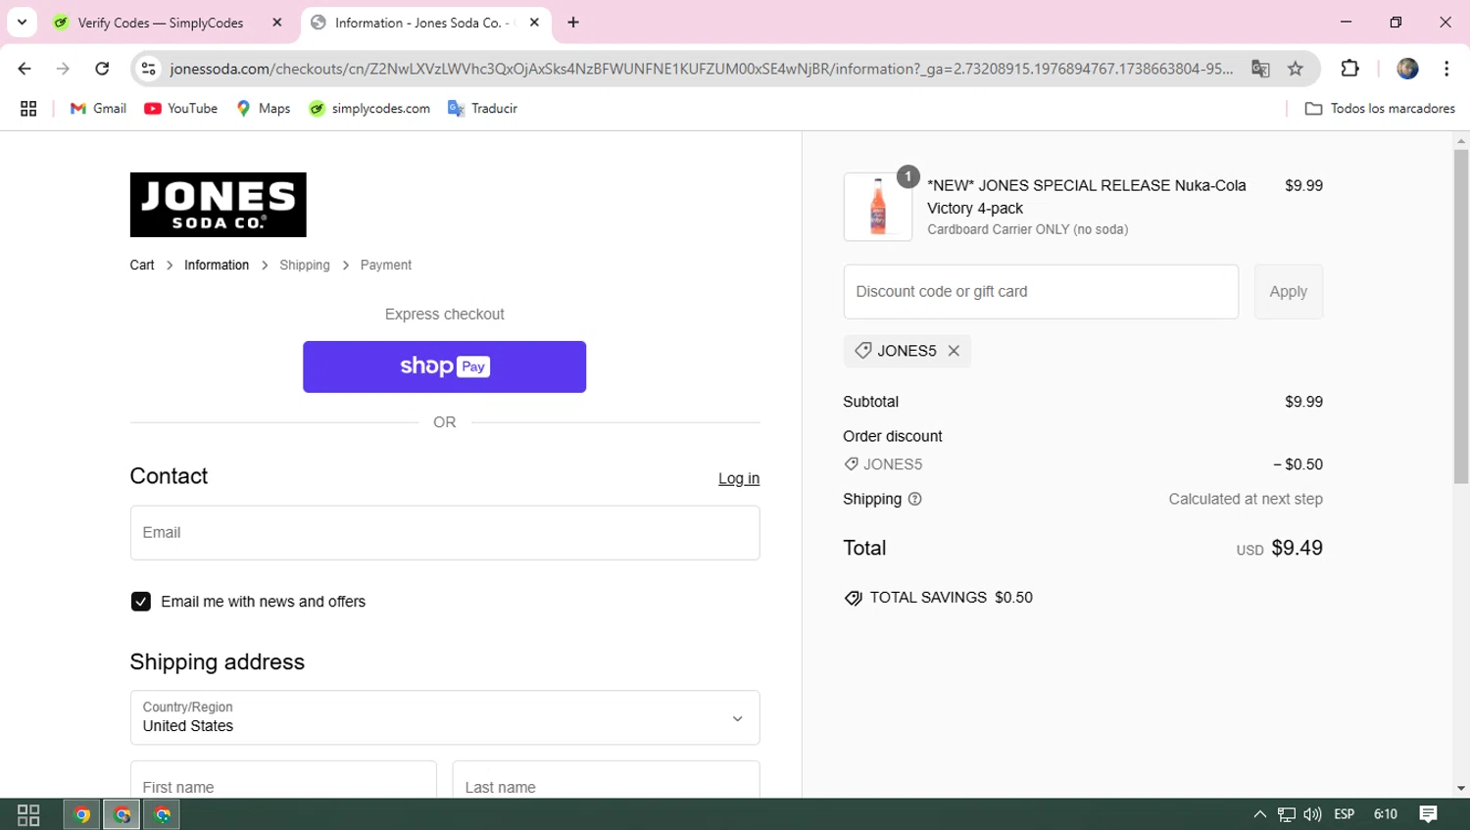1470x830 pixels.
Task: Click the translate page icon
Action: click(1260, 69)
